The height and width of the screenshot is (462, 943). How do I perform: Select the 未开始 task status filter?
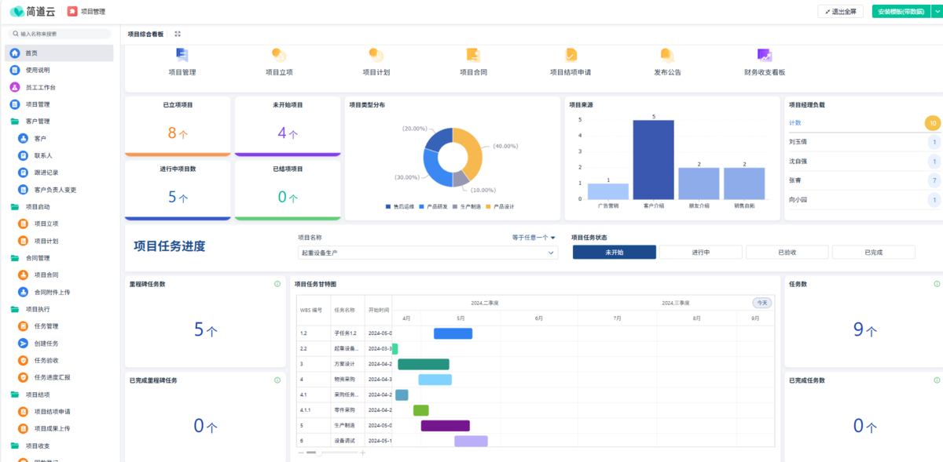(x=614, y=253)
